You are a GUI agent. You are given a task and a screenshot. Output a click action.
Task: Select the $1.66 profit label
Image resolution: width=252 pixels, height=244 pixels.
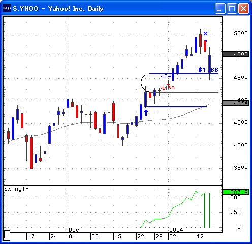coord(208,70)
